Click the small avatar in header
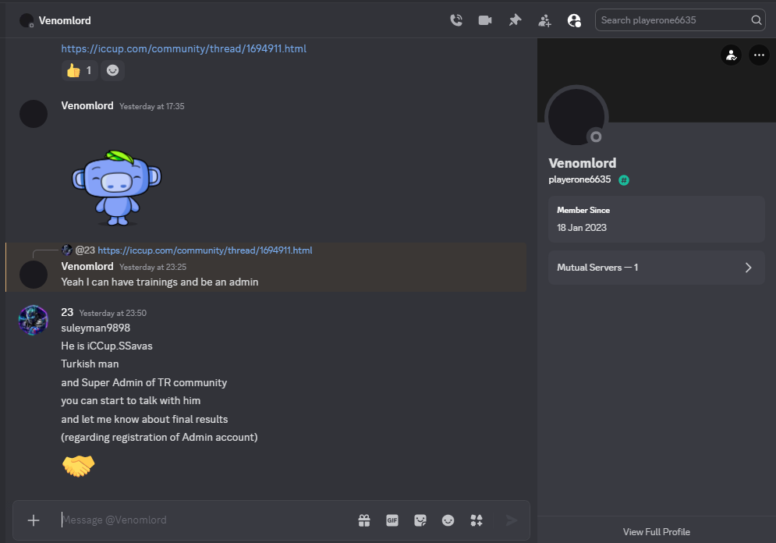 pyautogui.click(x=27, y=20)
